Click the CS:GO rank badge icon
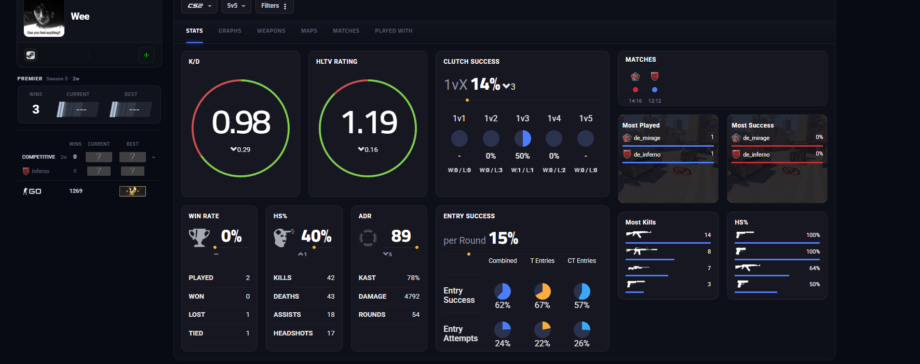Viewport: 920px width, 364px height. pyautogui.click(x=132, y=191)
